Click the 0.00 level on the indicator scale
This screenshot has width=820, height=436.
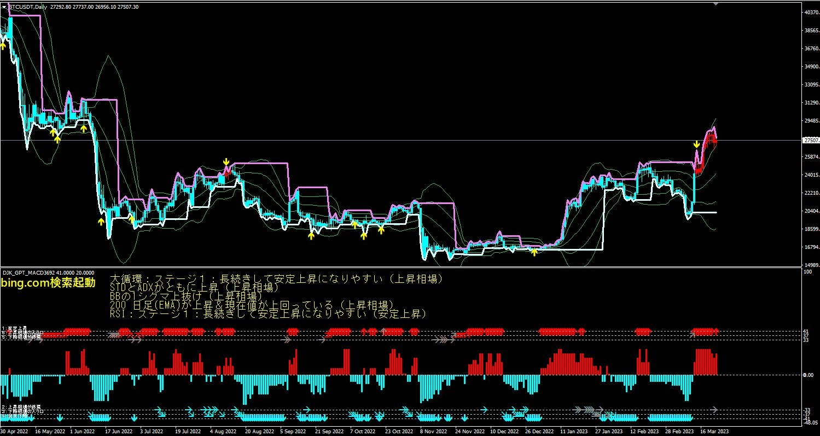pos(808,375)
